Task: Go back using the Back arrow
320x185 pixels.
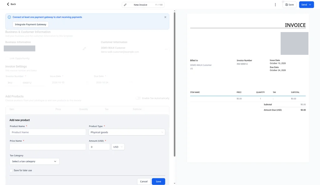Action: 11,4
